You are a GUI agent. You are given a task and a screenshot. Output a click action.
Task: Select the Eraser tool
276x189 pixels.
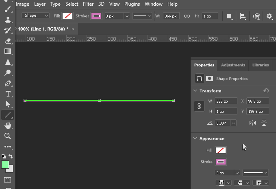(8, 41)
